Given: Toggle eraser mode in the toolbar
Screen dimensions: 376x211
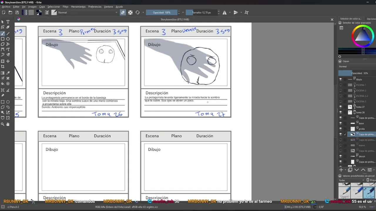Looking at the screenshot, I should coord(123,12).
